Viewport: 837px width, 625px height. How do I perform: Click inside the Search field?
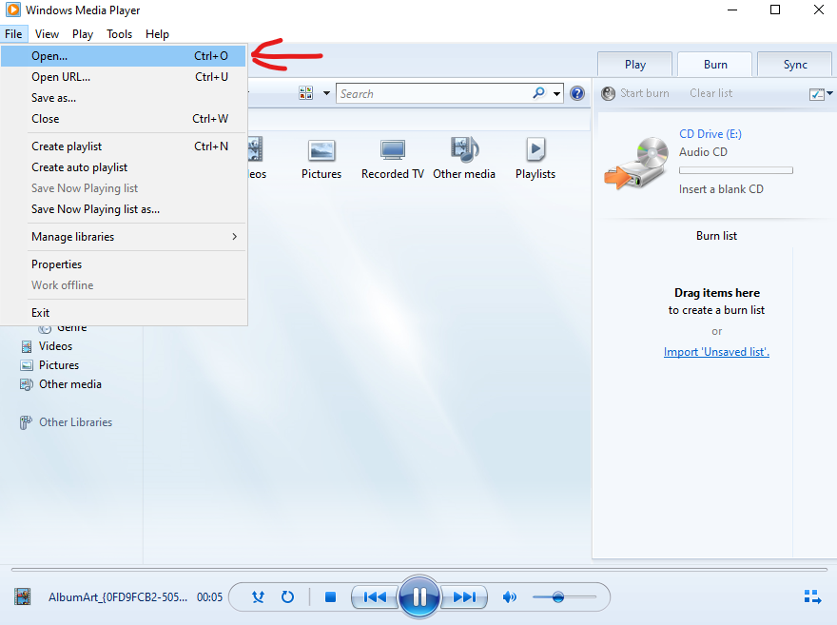(435, 94)
